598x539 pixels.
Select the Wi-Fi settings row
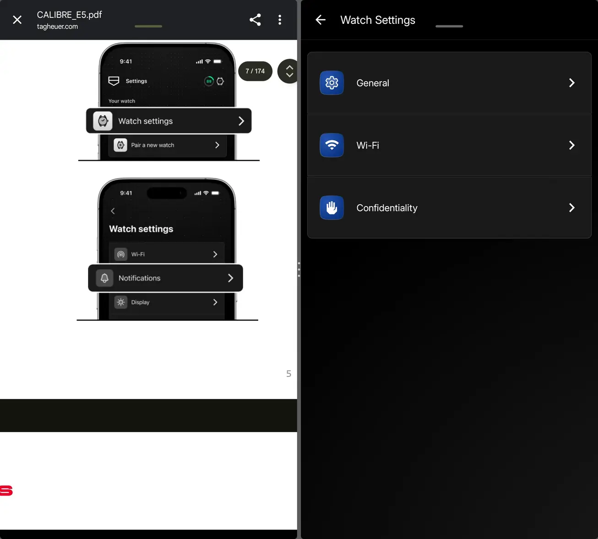click(x=449, y=145)
